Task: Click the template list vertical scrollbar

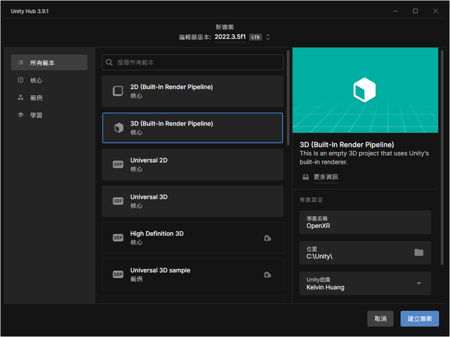Action: click(x=288, y=98)
